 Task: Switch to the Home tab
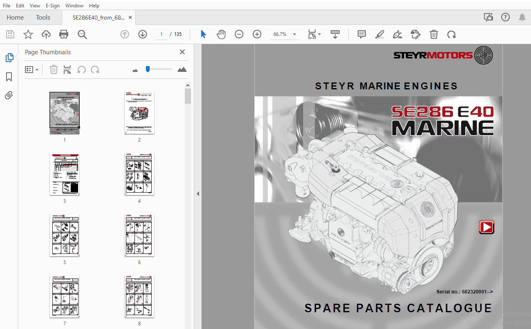pos(15,17)
